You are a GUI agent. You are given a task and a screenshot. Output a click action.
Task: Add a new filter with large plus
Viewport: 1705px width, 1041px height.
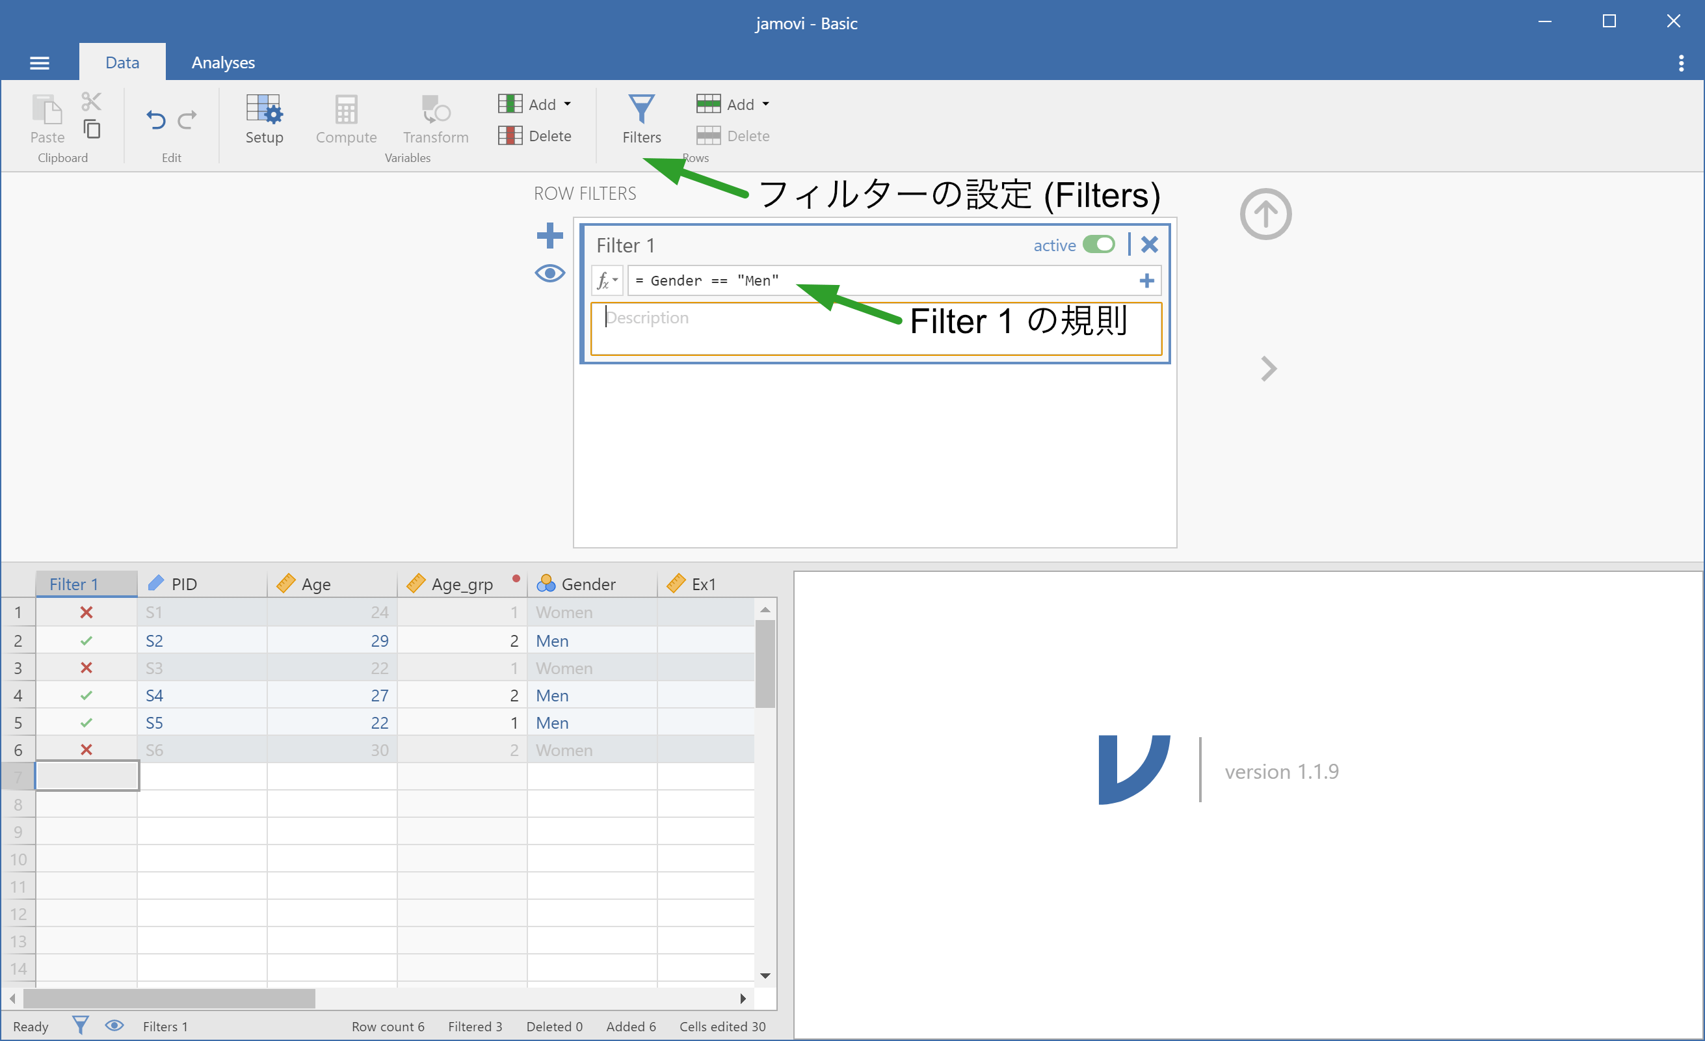coord(550,236)
